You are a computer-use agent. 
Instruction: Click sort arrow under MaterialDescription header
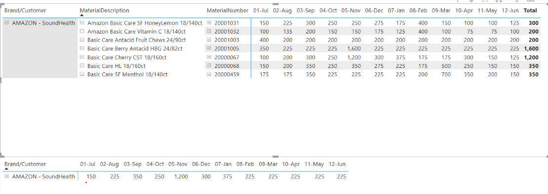(x=82, y=15)
